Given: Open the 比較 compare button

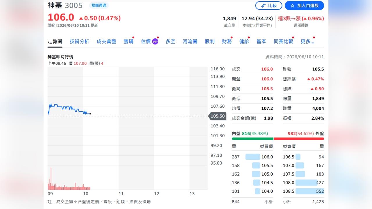Looking at the screenshot, I should tap(269, 6).
